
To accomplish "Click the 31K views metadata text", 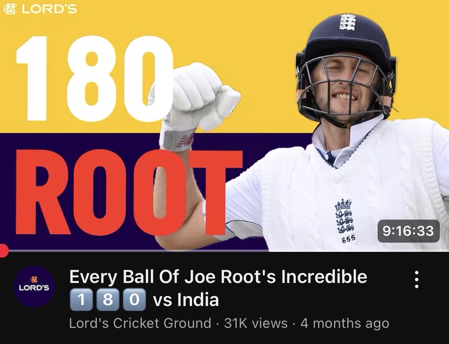I will pyautogui.click(x=256, y=323).
